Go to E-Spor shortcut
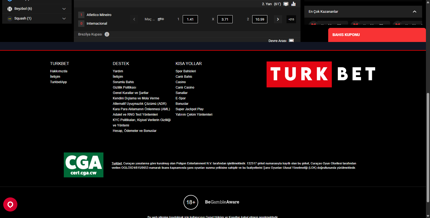 pyautogui.click(x=181, y=98)
